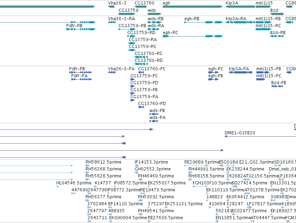Screen dimensions: 296x223
Task: Click protein Bzd-PB label
Action: [x=279, y=83]
